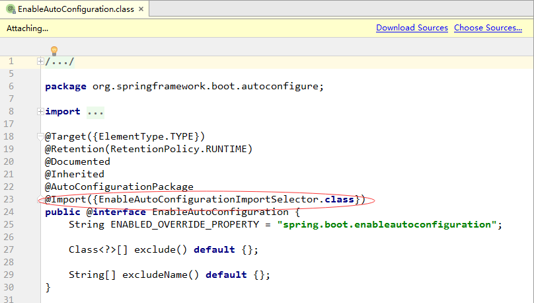
Task: Click the @Import annotation keyword
Action: 65,199
